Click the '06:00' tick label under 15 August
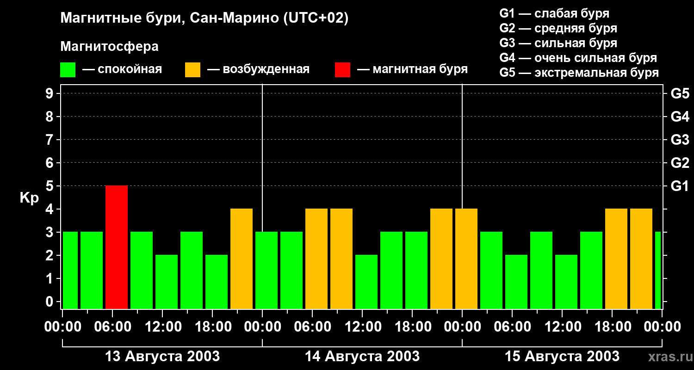This screenshot has height=370, width=694. 512,327
